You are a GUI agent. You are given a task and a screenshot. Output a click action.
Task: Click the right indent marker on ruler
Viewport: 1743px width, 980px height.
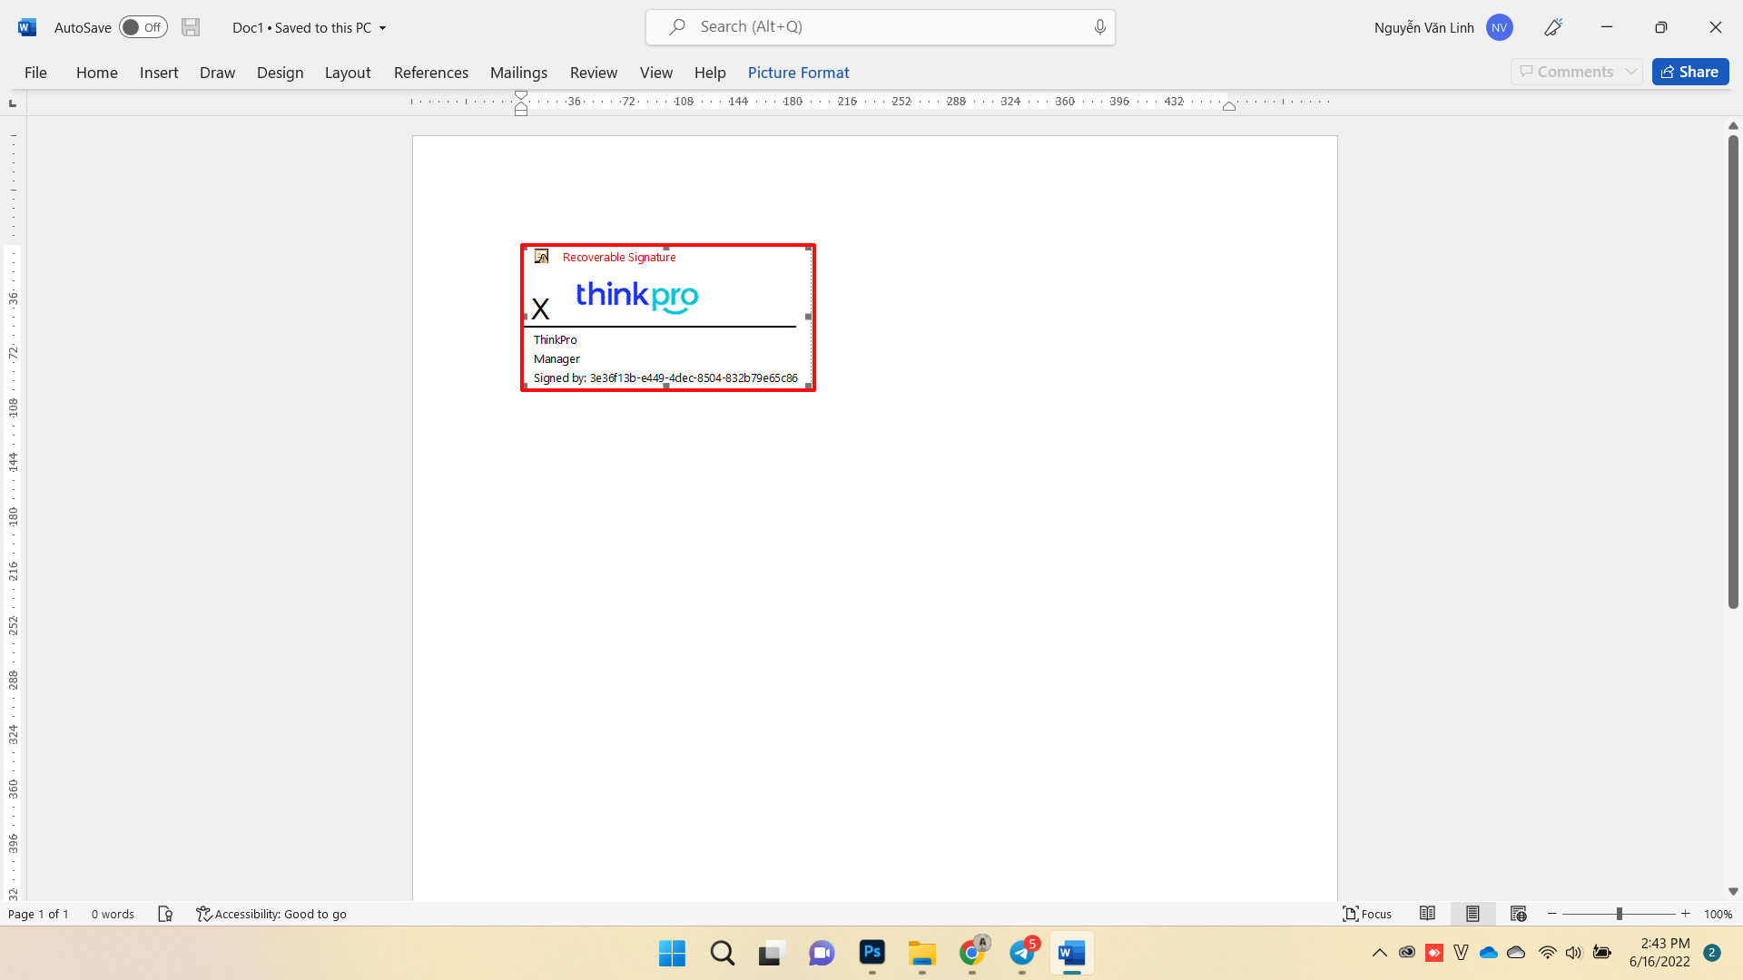1229,106
